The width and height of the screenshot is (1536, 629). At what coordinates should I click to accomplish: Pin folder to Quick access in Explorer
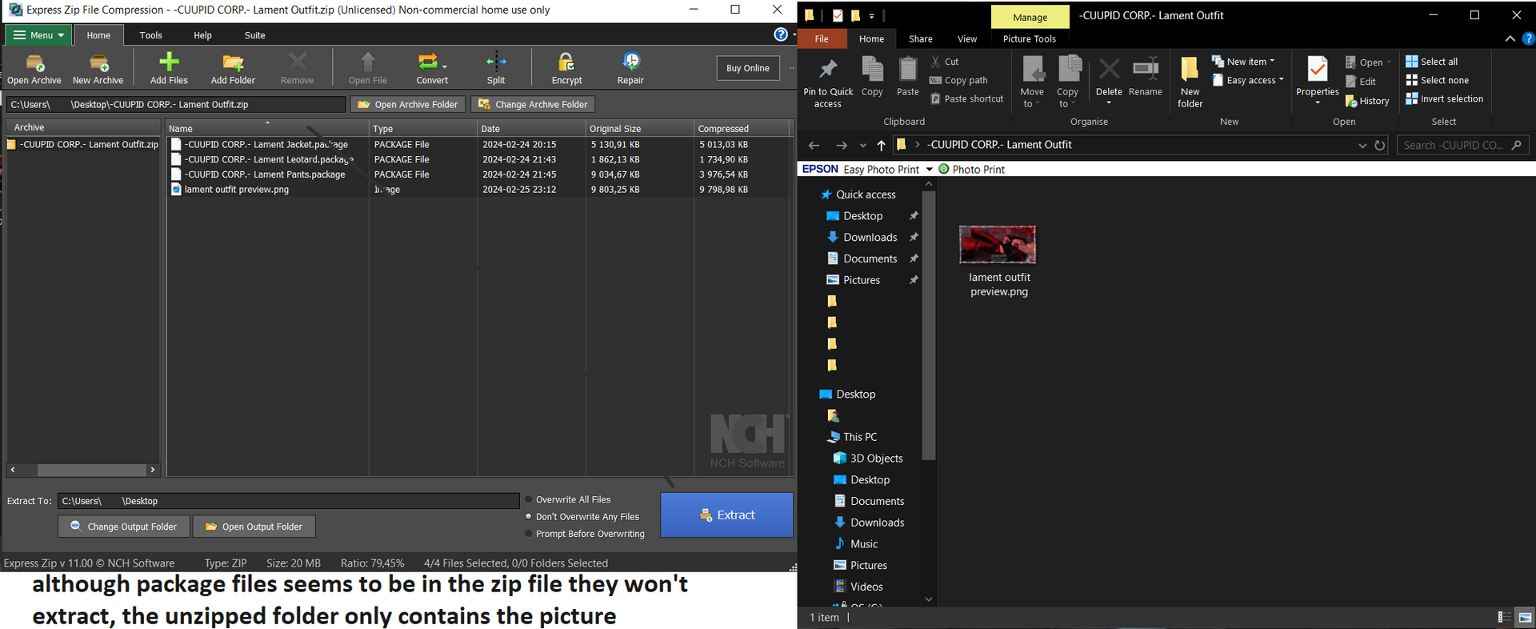pos(828,82)
